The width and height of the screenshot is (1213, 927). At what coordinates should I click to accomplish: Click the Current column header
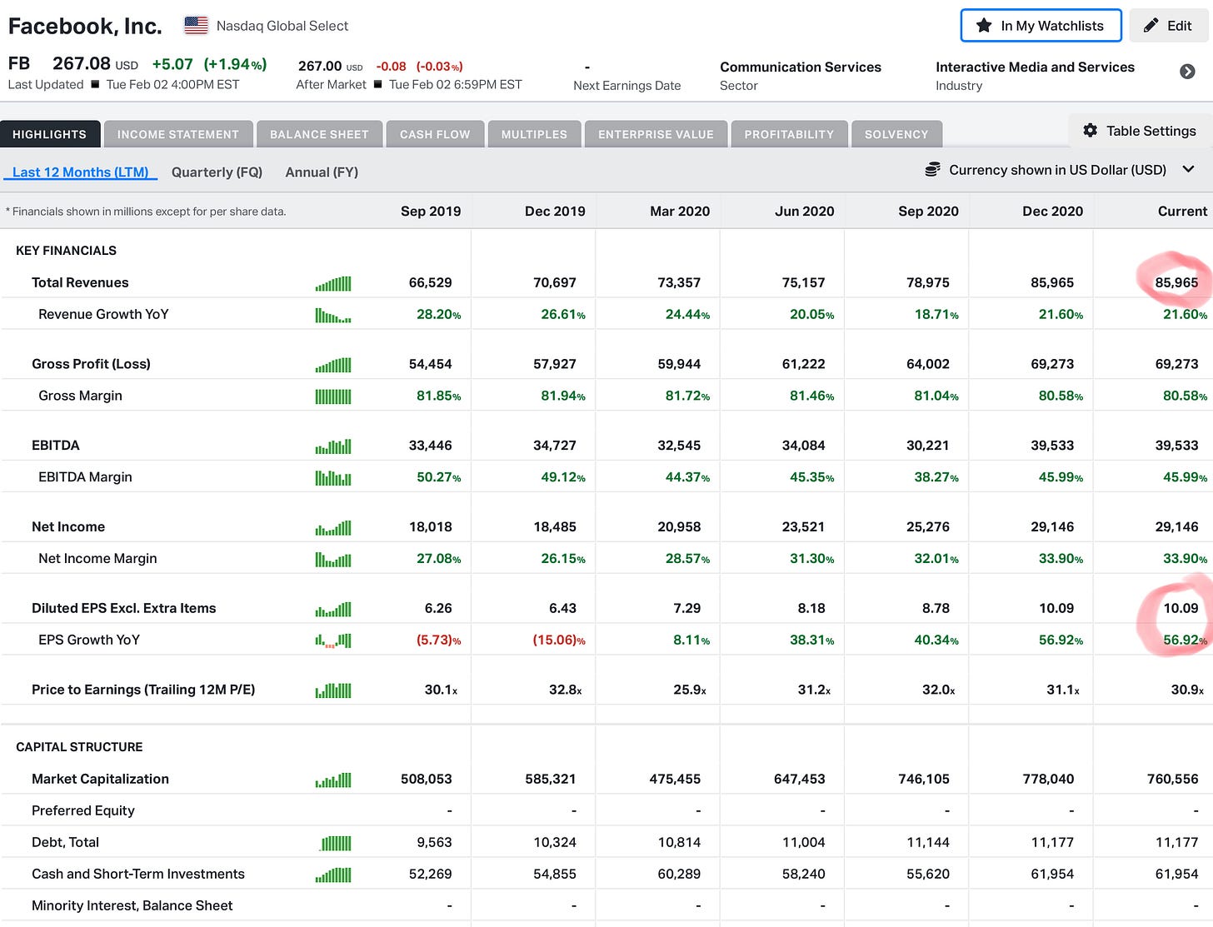(x=1182, y=212)
